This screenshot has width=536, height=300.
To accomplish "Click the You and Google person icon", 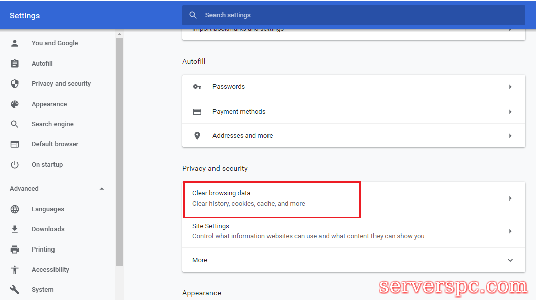I will point(15,43).
